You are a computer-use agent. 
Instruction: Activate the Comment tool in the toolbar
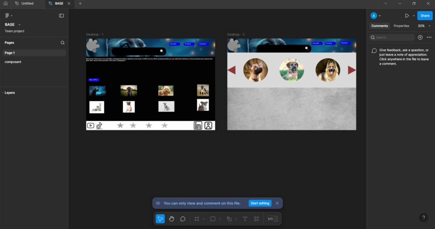coord(183,219)
